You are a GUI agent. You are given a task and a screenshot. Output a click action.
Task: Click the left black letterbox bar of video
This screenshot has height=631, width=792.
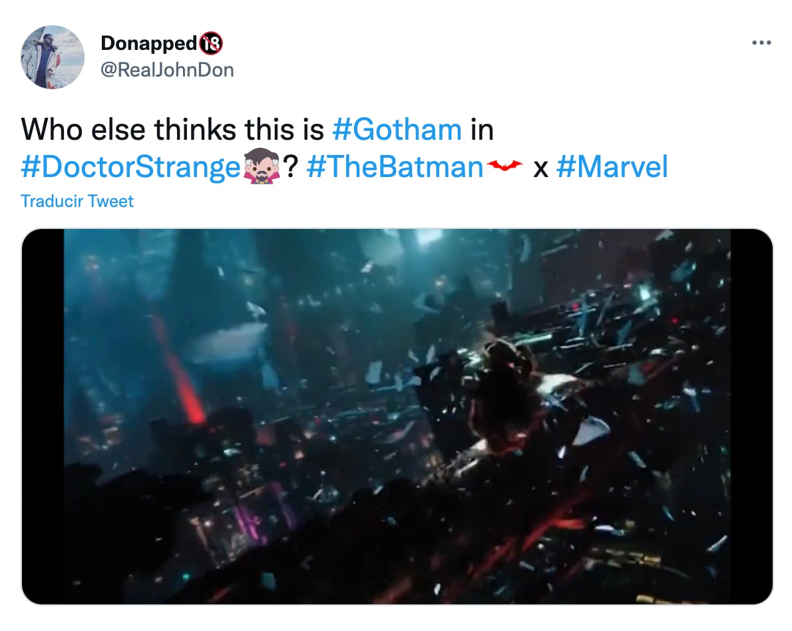click(x=43, y=417)
